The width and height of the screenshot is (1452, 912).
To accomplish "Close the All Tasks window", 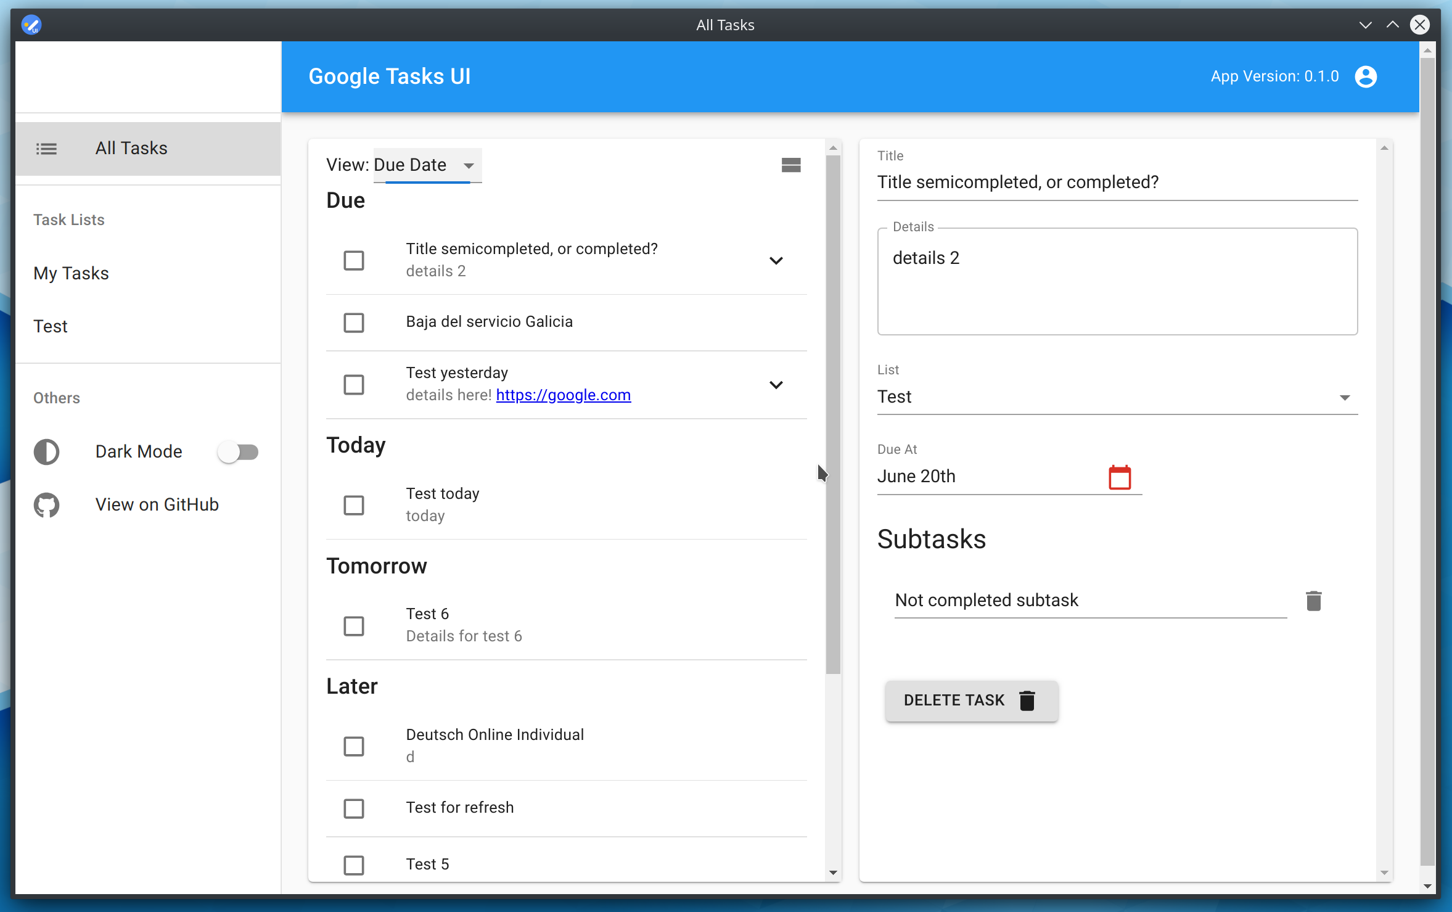I will pyautogui.click(x=1419, y=25).
